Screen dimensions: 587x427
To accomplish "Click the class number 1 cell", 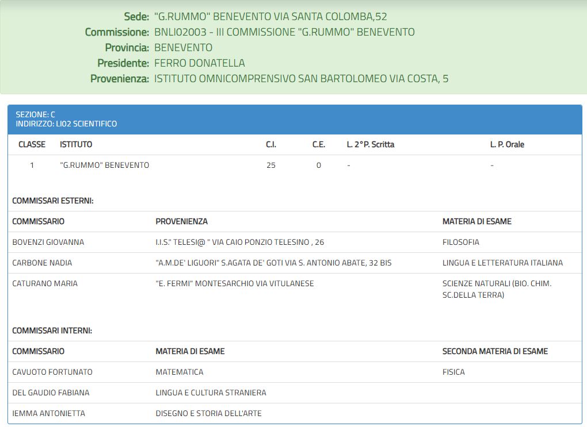I will (x=32, y=166).
